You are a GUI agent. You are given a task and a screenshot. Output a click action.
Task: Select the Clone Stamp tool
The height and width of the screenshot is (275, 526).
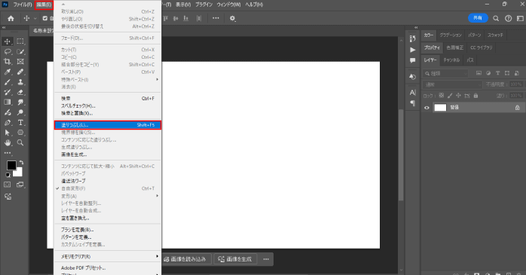(x=20, y=82)
